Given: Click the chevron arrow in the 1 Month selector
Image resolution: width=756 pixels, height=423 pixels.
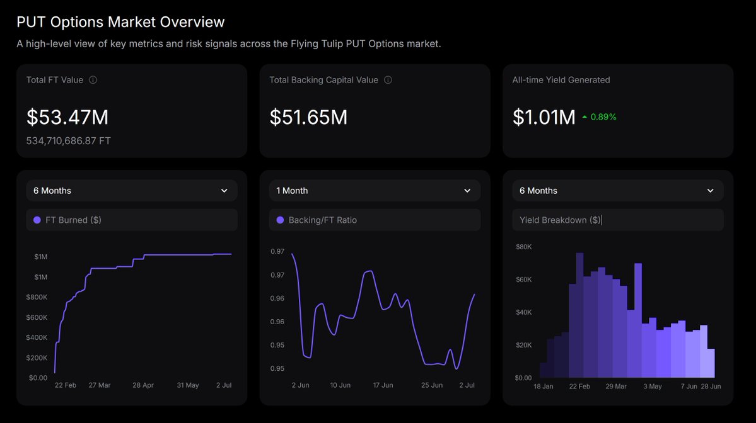Looking at the screenshot, I should pyautogui.click(x=467, y=191).
